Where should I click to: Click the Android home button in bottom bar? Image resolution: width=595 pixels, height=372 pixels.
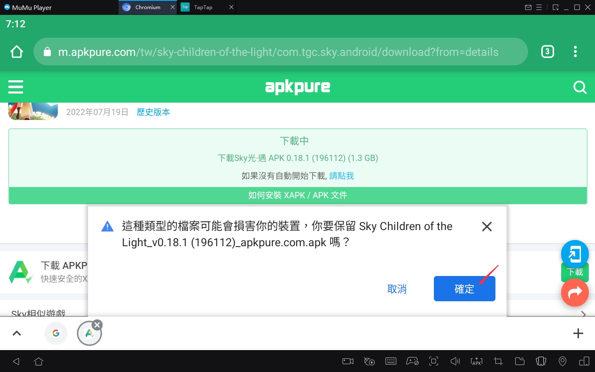pos(39,361)
